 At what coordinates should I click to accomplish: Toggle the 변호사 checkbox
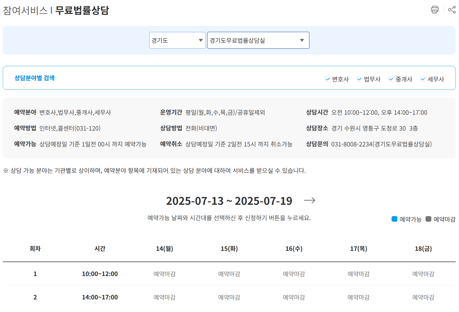[x=328, y=79]
